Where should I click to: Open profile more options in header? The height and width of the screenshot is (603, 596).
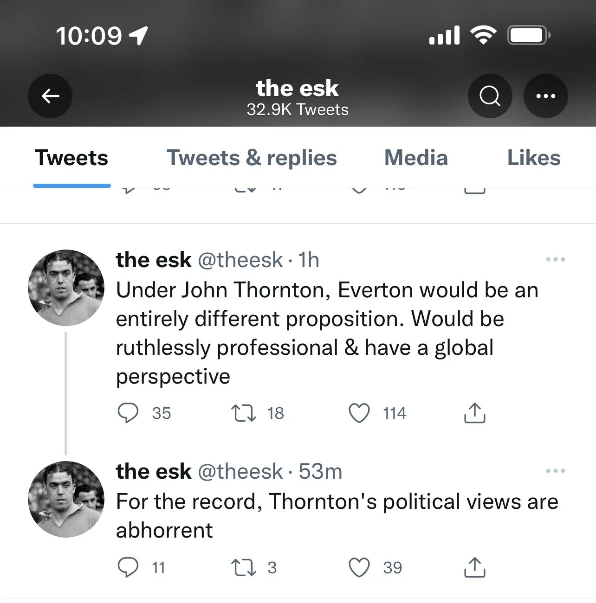(x=545, y=96)
